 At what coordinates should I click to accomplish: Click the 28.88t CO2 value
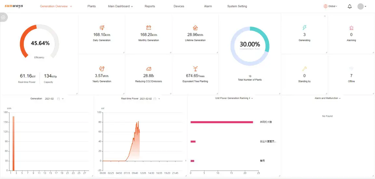[149, 76]
